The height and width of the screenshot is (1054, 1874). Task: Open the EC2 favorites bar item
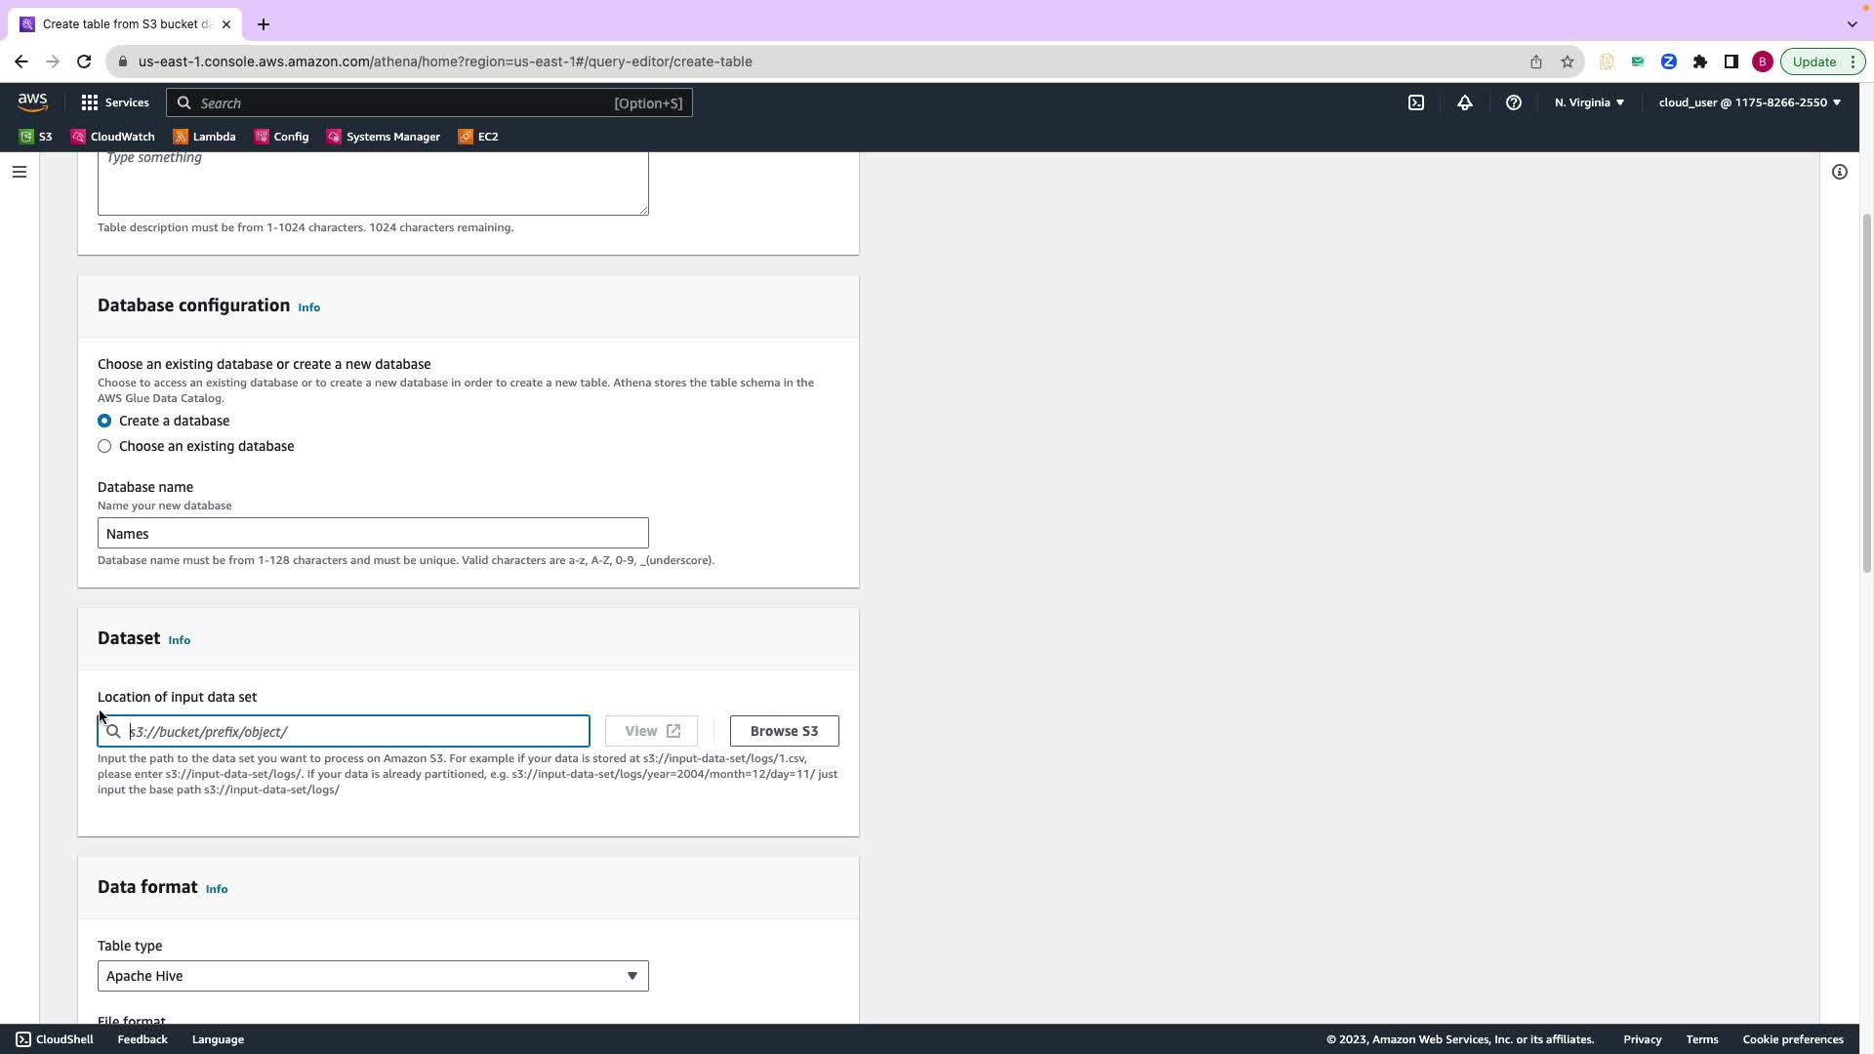coord(478,137)
